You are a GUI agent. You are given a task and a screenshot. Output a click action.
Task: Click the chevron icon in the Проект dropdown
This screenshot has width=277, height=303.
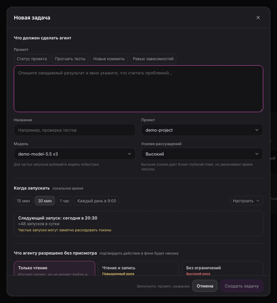[257, 130]
